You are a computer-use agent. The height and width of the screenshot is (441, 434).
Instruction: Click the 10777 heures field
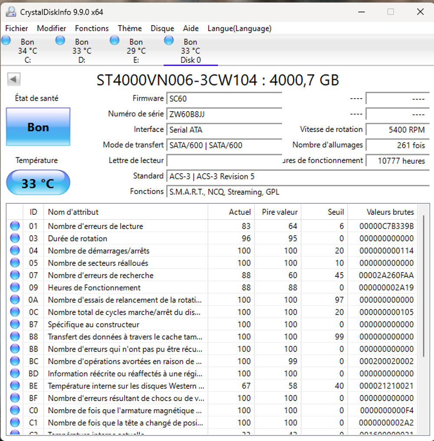398,161
